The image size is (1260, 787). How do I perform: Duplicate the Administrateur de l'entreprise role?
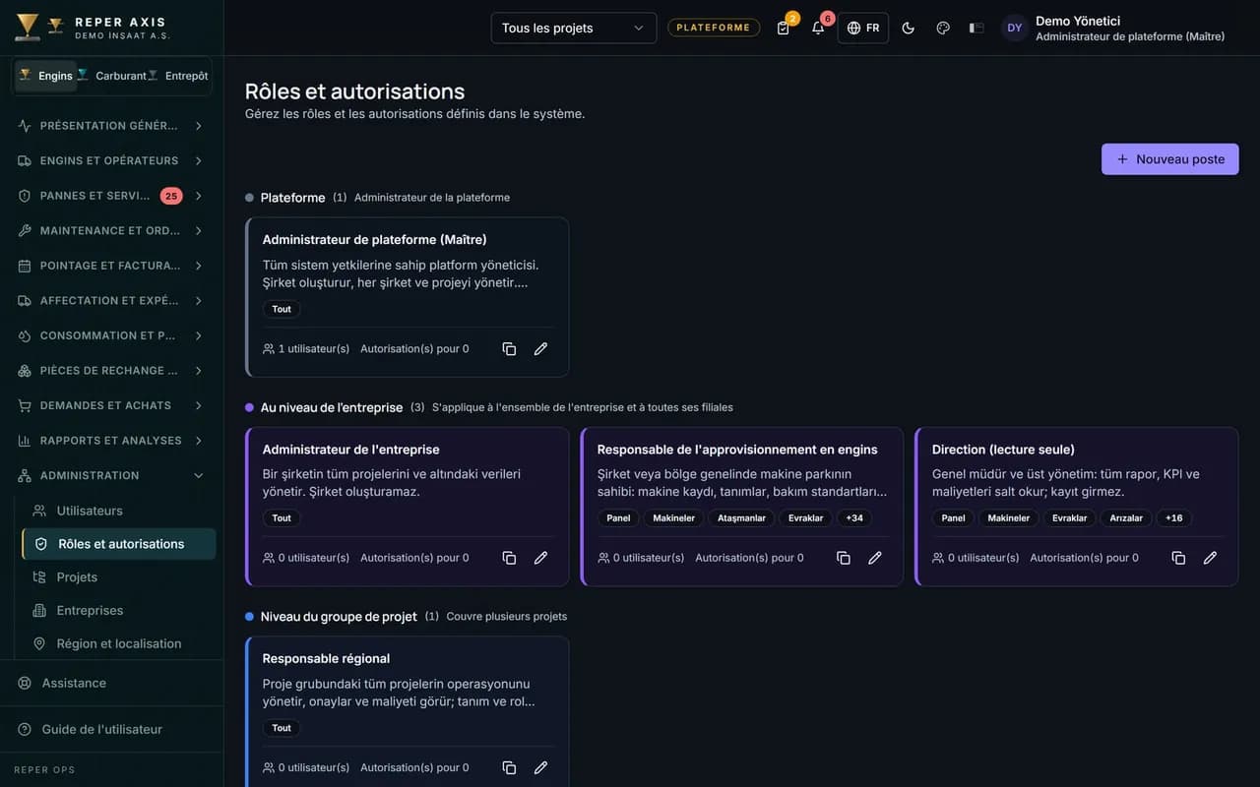pos(509,558)
